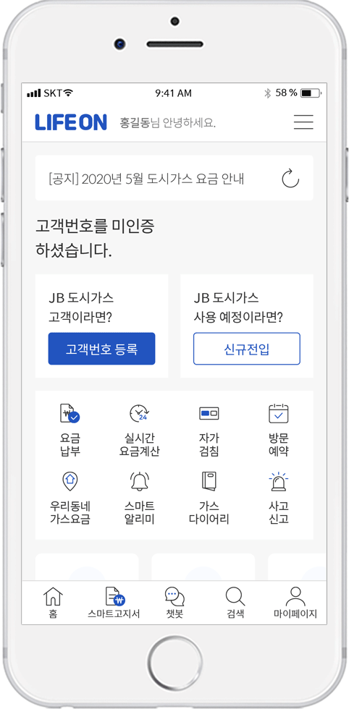
Task: Tap the 홍길동님 안녕하세요 greeting text
Action: pyautogui.click(x=167, y=122)
